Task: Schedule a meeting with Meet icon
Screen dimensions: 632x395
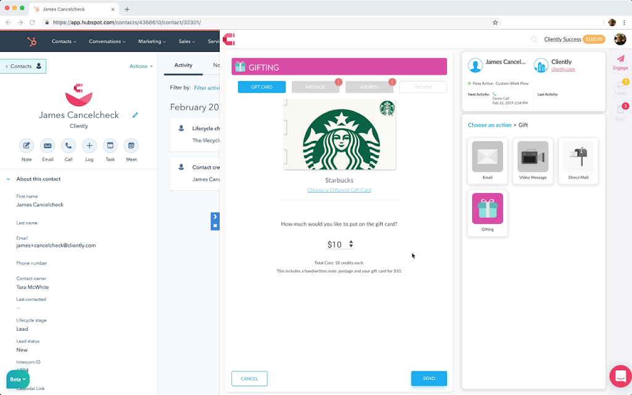Action: [x=131, y=146]
